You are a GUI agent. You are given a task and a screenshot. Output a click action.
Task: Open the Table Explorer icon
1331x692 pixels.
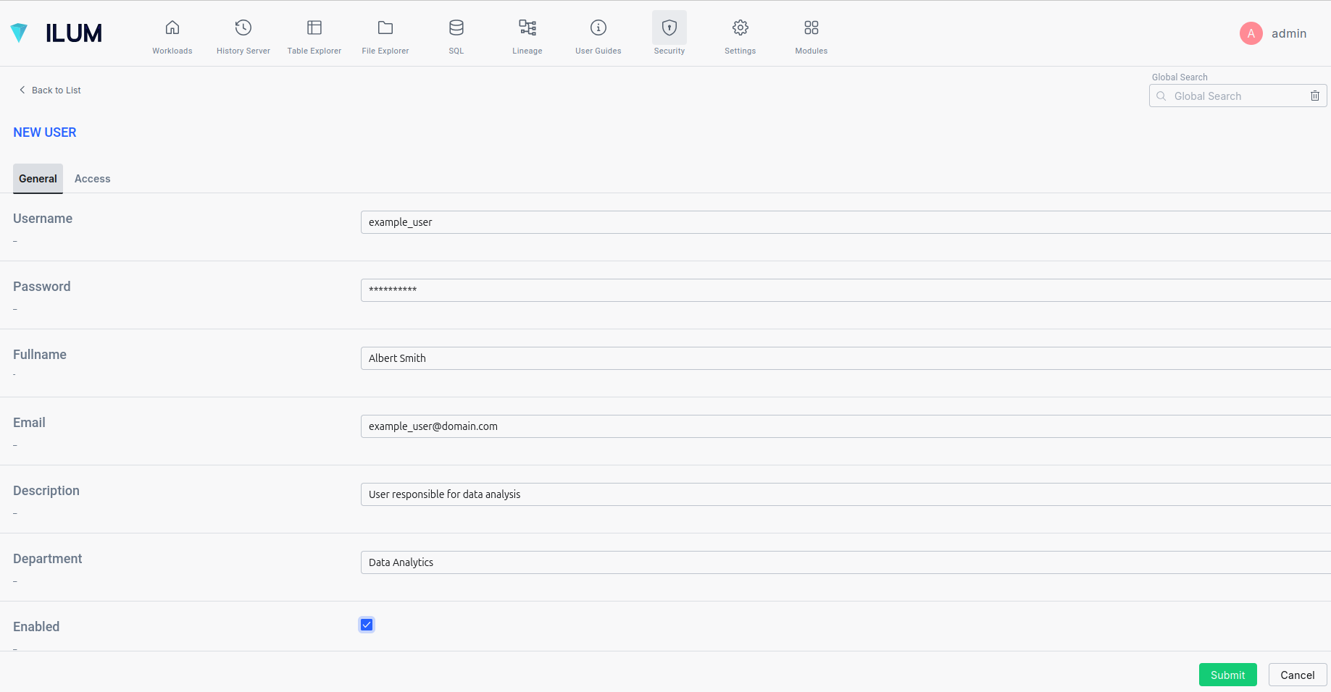pyautogui.click(x=314, y=28)
